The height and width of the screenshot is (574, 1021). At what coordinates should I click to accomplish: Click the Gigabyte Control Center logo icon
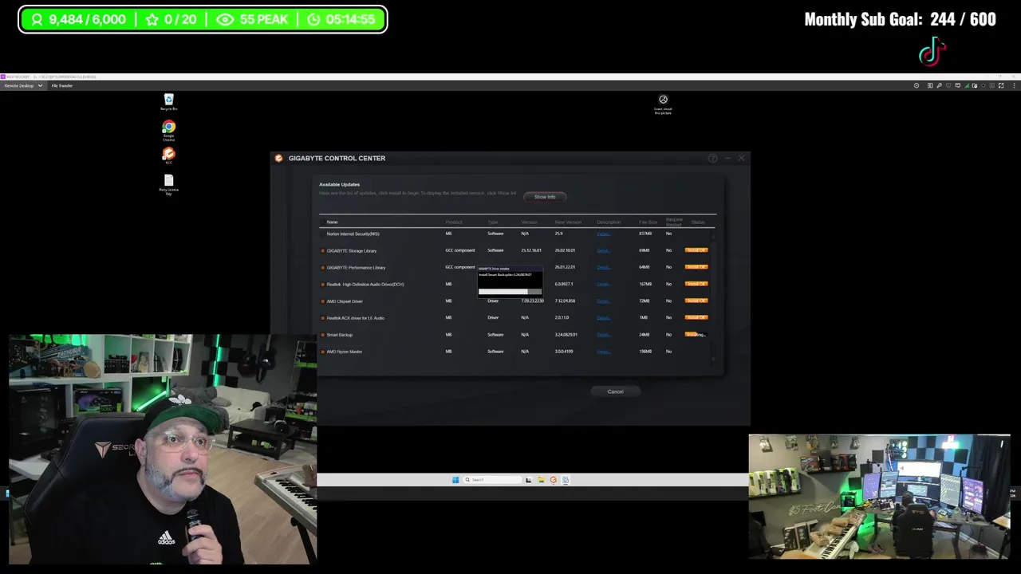[278, 158]
